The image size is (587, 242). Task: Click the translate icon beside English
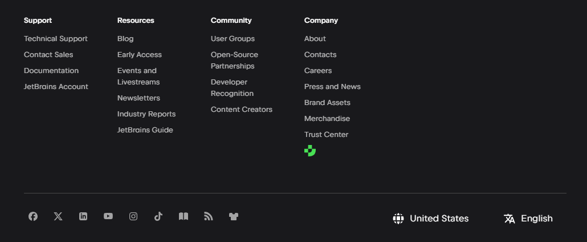[x=509, y=219]
